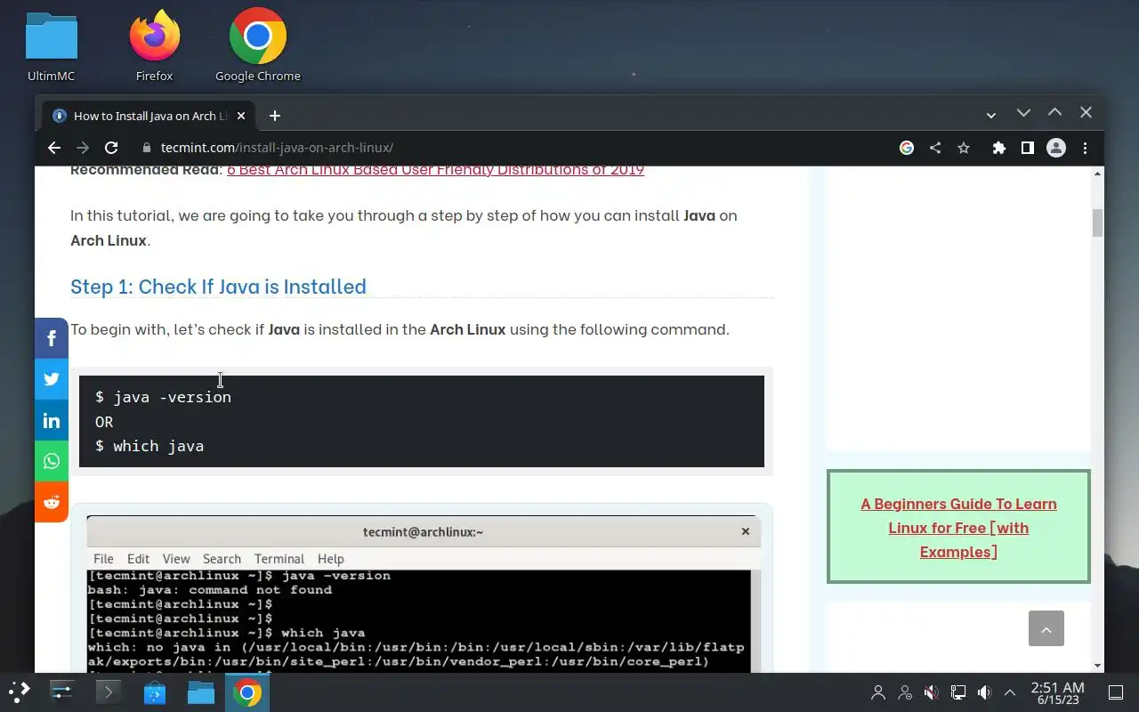Click the show desktop button
The image size is (1139, 712).
1116,692
